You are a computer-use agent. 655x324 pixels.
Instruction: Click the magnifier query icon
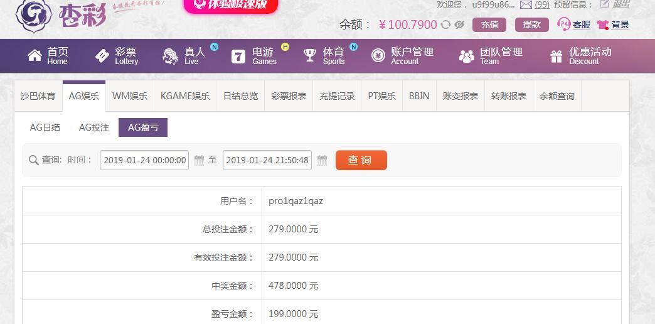pyautogui.click(x=34, y=160)
